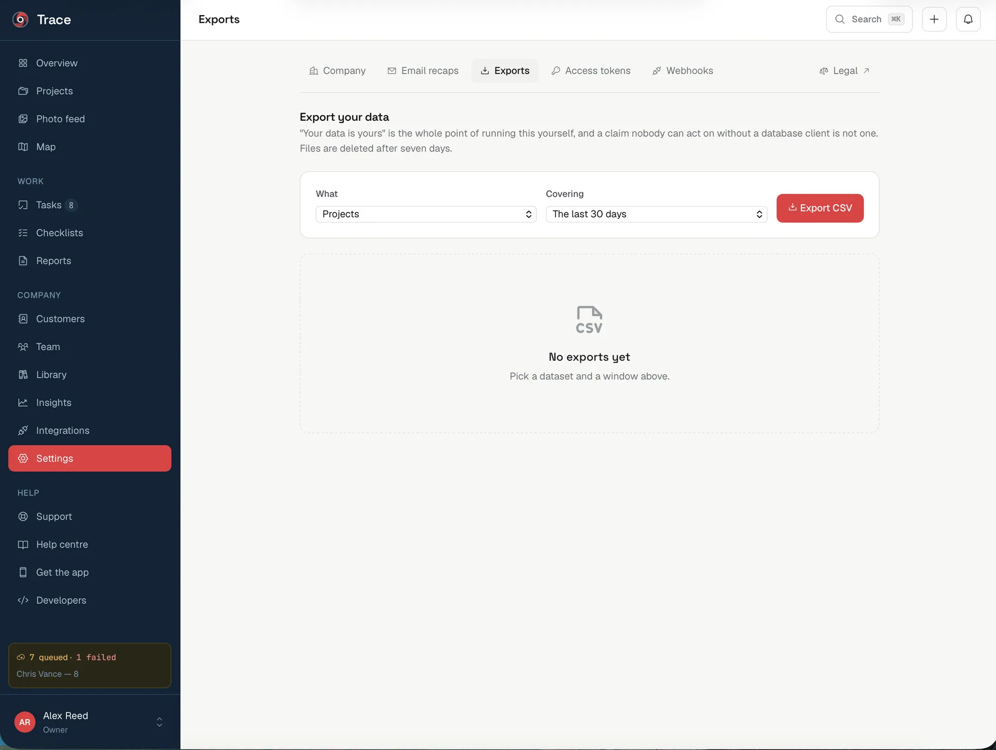Screen dimensions: 996x750
Task: Open the Insights chart icon
Action: (x=23, y=403)
